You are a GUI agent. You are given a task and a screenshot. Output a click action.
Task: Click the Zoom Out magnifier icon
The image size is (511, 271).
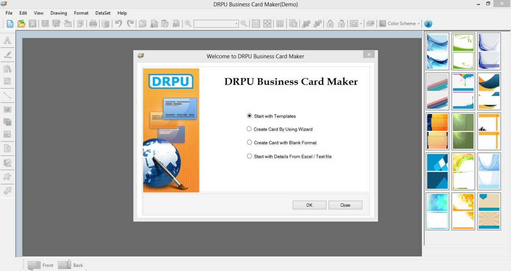(x=244, y=23)
